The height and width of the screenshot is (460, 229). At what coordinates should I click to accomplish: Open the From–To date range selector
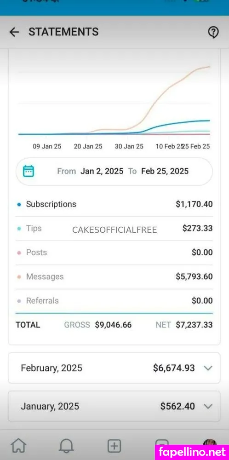114,171
